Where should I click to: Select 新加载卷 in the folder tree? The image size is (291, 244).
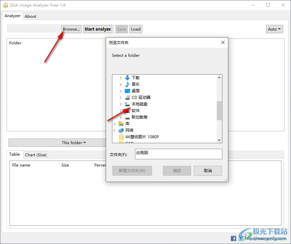pos(140,117)
